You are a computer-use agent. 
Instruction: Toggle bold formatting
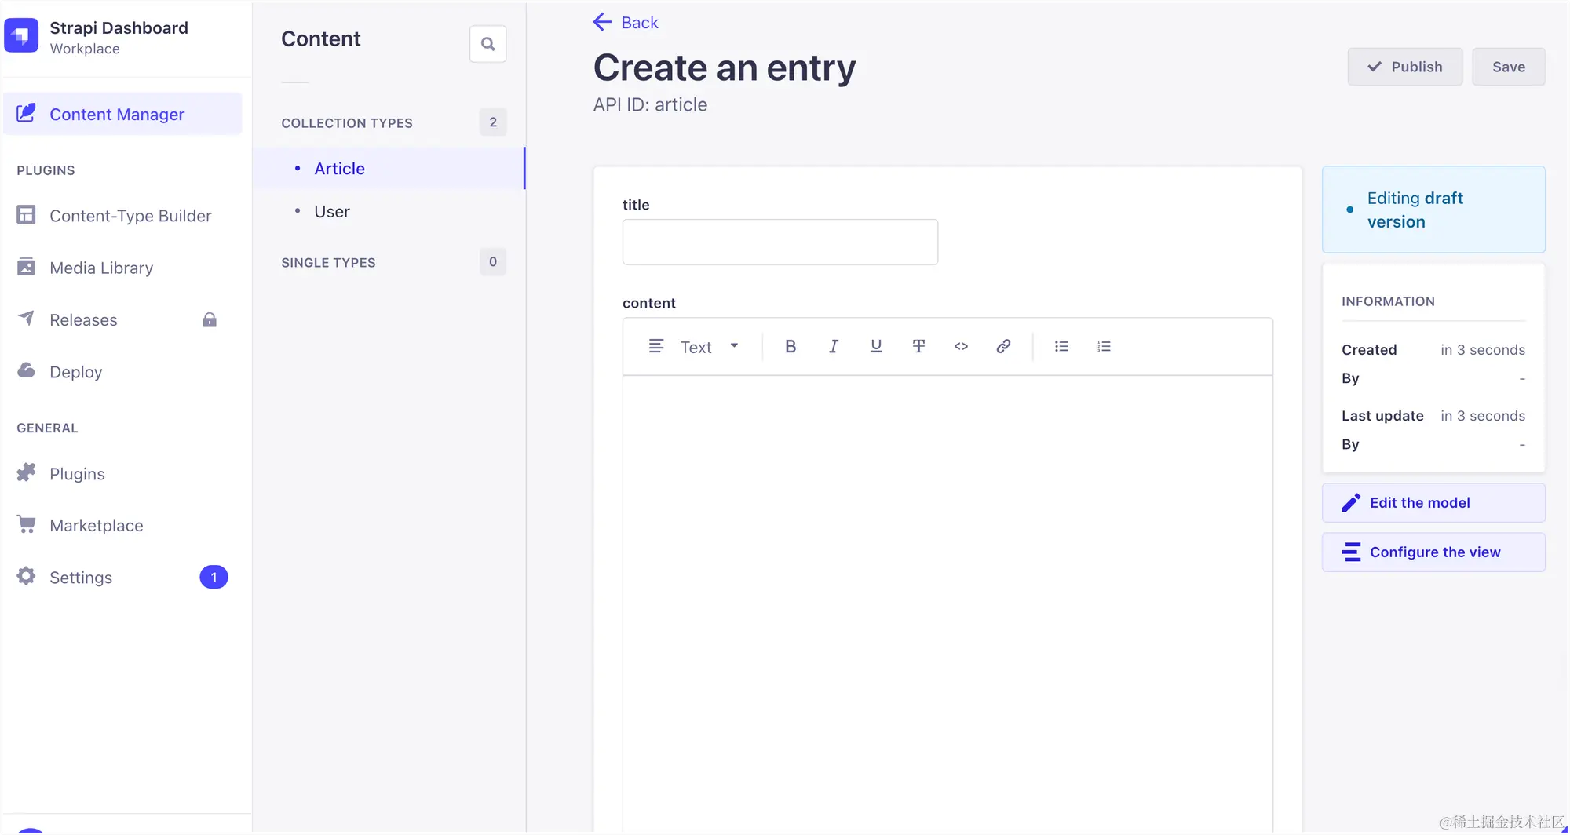[x=790, y=346]
